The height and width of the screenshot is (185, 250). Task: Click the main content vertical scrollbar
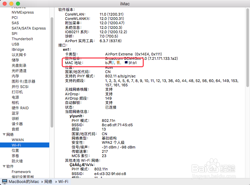(x=247, y=48)
